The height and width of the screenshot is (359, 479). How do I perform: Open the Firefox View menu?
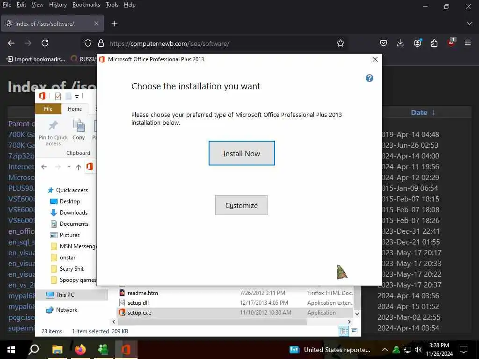click(x=37, y=5)
